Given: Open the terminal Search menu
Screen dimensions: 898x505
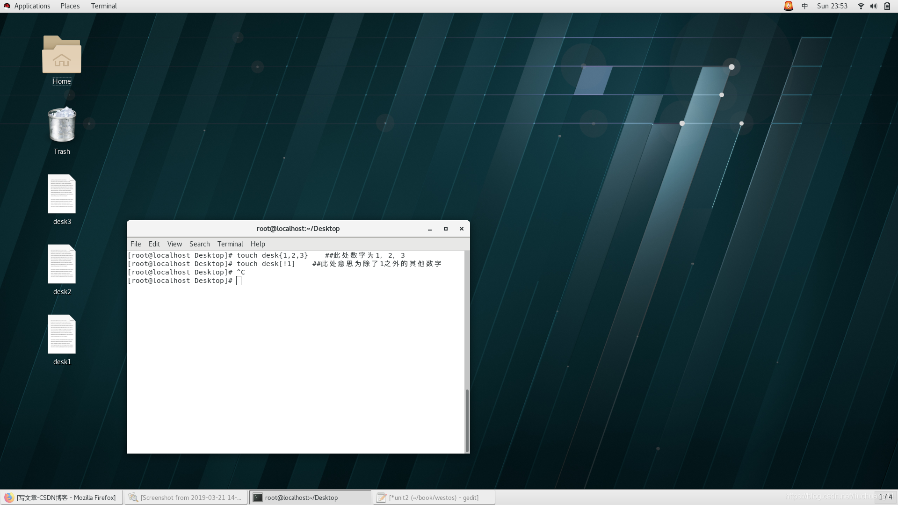Looking at the screenshot, I should [x=199, y=244].
